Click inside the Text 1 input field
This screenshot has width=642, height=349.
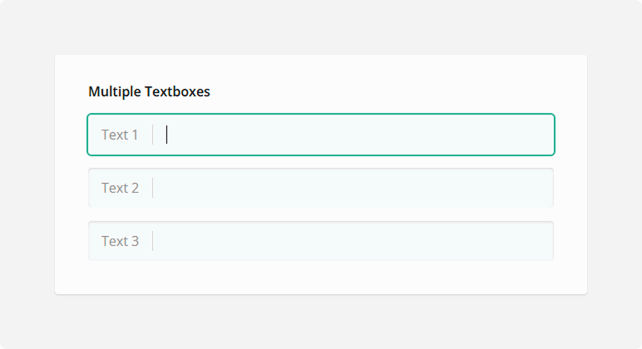pos(351,135)
